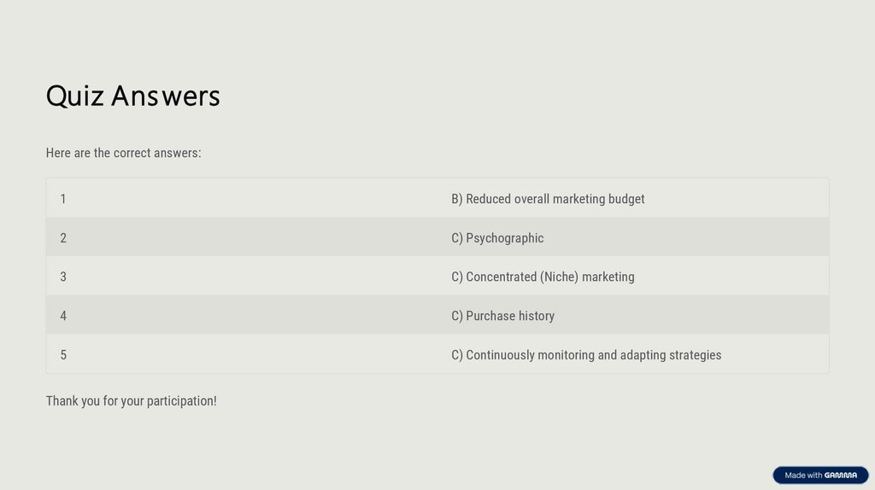Select the "C) Purchase history" answer
875x490 pixels.
point(502,316)
